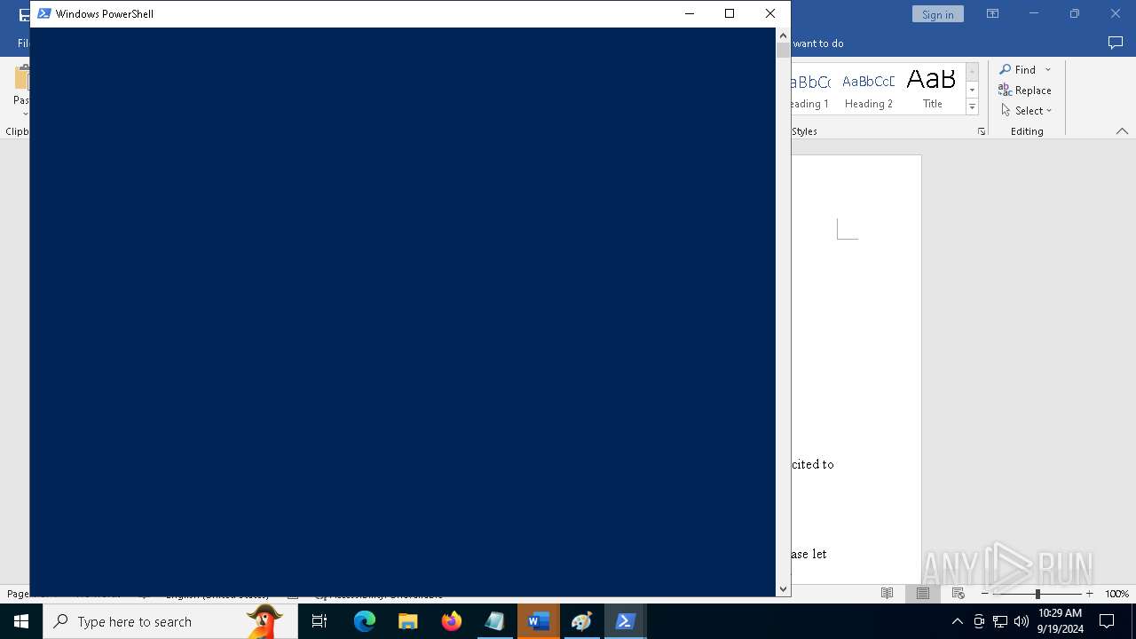This screenshot has width=1136, height=639.
Task: Minimize the Word window
Action: tap(1033, 14)
